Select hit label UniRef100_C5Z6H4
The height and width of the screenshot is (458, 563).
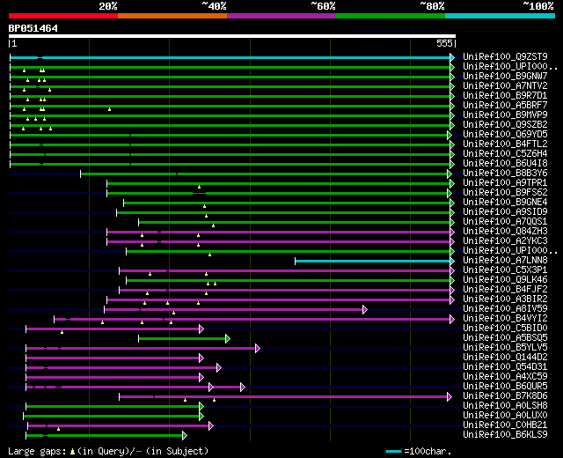(x=505, y=153)
